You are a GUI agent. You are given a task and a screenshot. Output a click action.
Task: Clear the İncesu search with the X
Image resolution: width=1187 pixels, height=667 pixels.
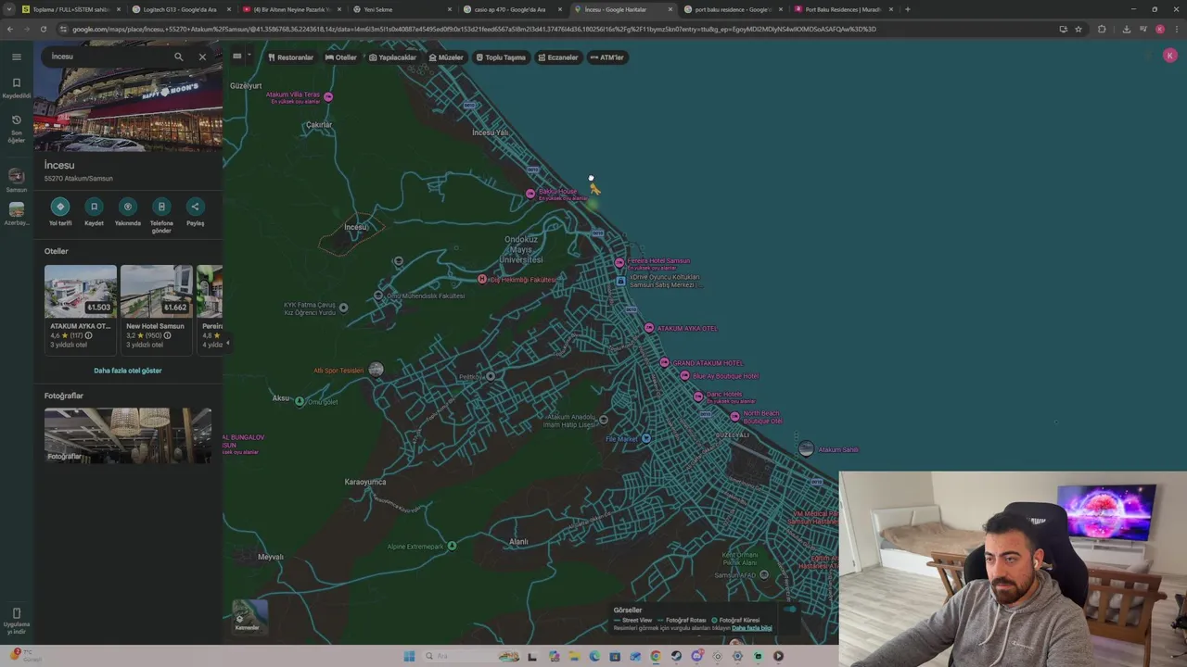[202, 57]
